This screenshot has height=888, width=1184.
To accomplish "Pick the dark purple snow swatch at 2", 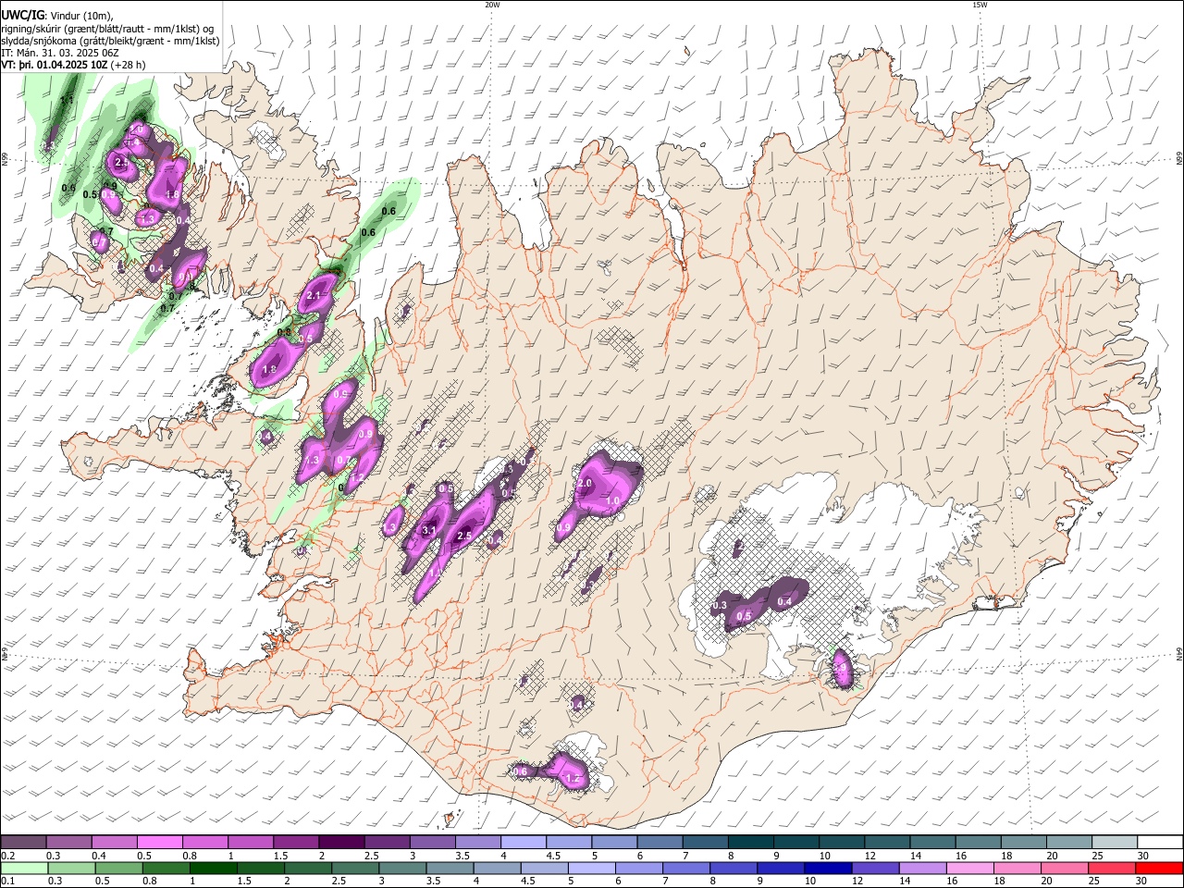I will coord(340,842).
